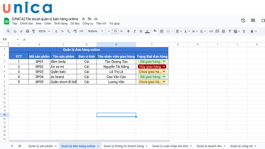265x149 pixels.
Task: Open horizontal align dropdown
Action: point(179,31)
